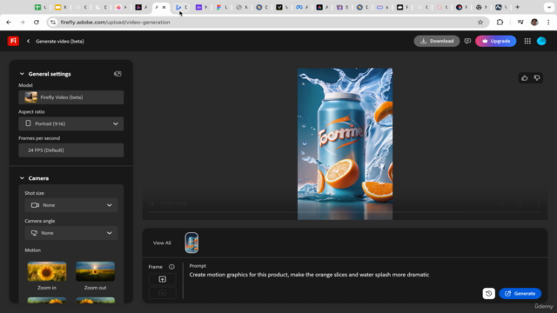Click the Frame info icon
The image size is (557, 313).
171,267
